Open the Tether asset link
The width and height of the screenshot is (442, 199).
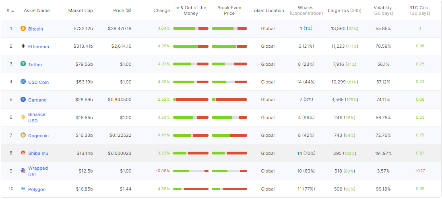coord(35,64)
